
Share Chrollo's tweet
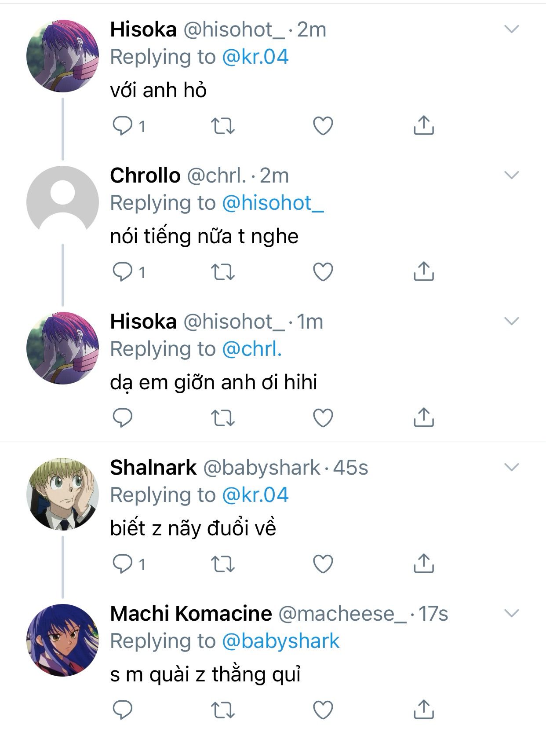[423, 272]
